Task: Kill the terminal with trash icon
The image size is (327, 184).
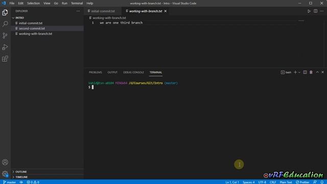Action: coord(311,72)
